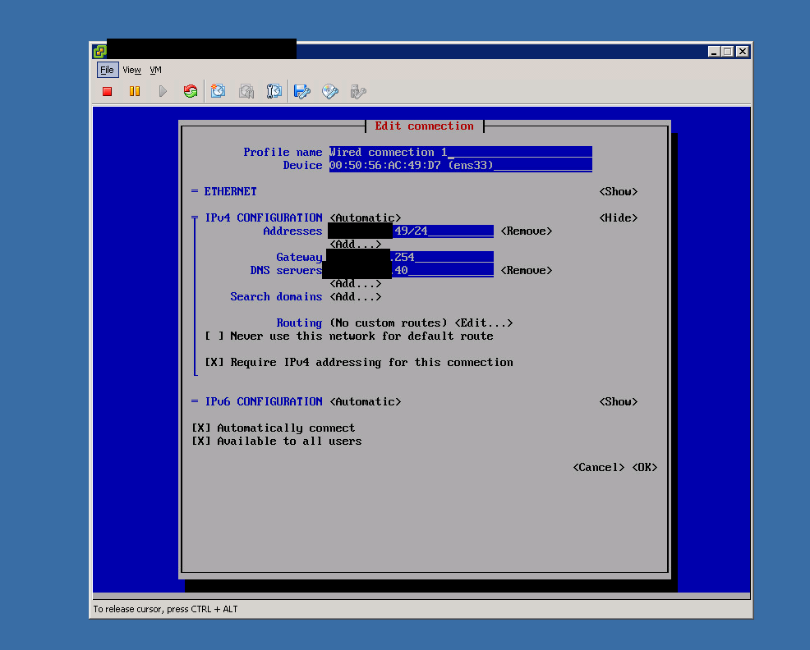
Task: Click the floppy disk connect icon
Action: pos(301,91)
